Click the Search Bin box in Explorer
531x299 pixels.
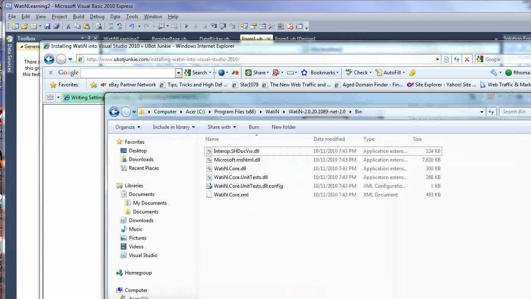516,112
